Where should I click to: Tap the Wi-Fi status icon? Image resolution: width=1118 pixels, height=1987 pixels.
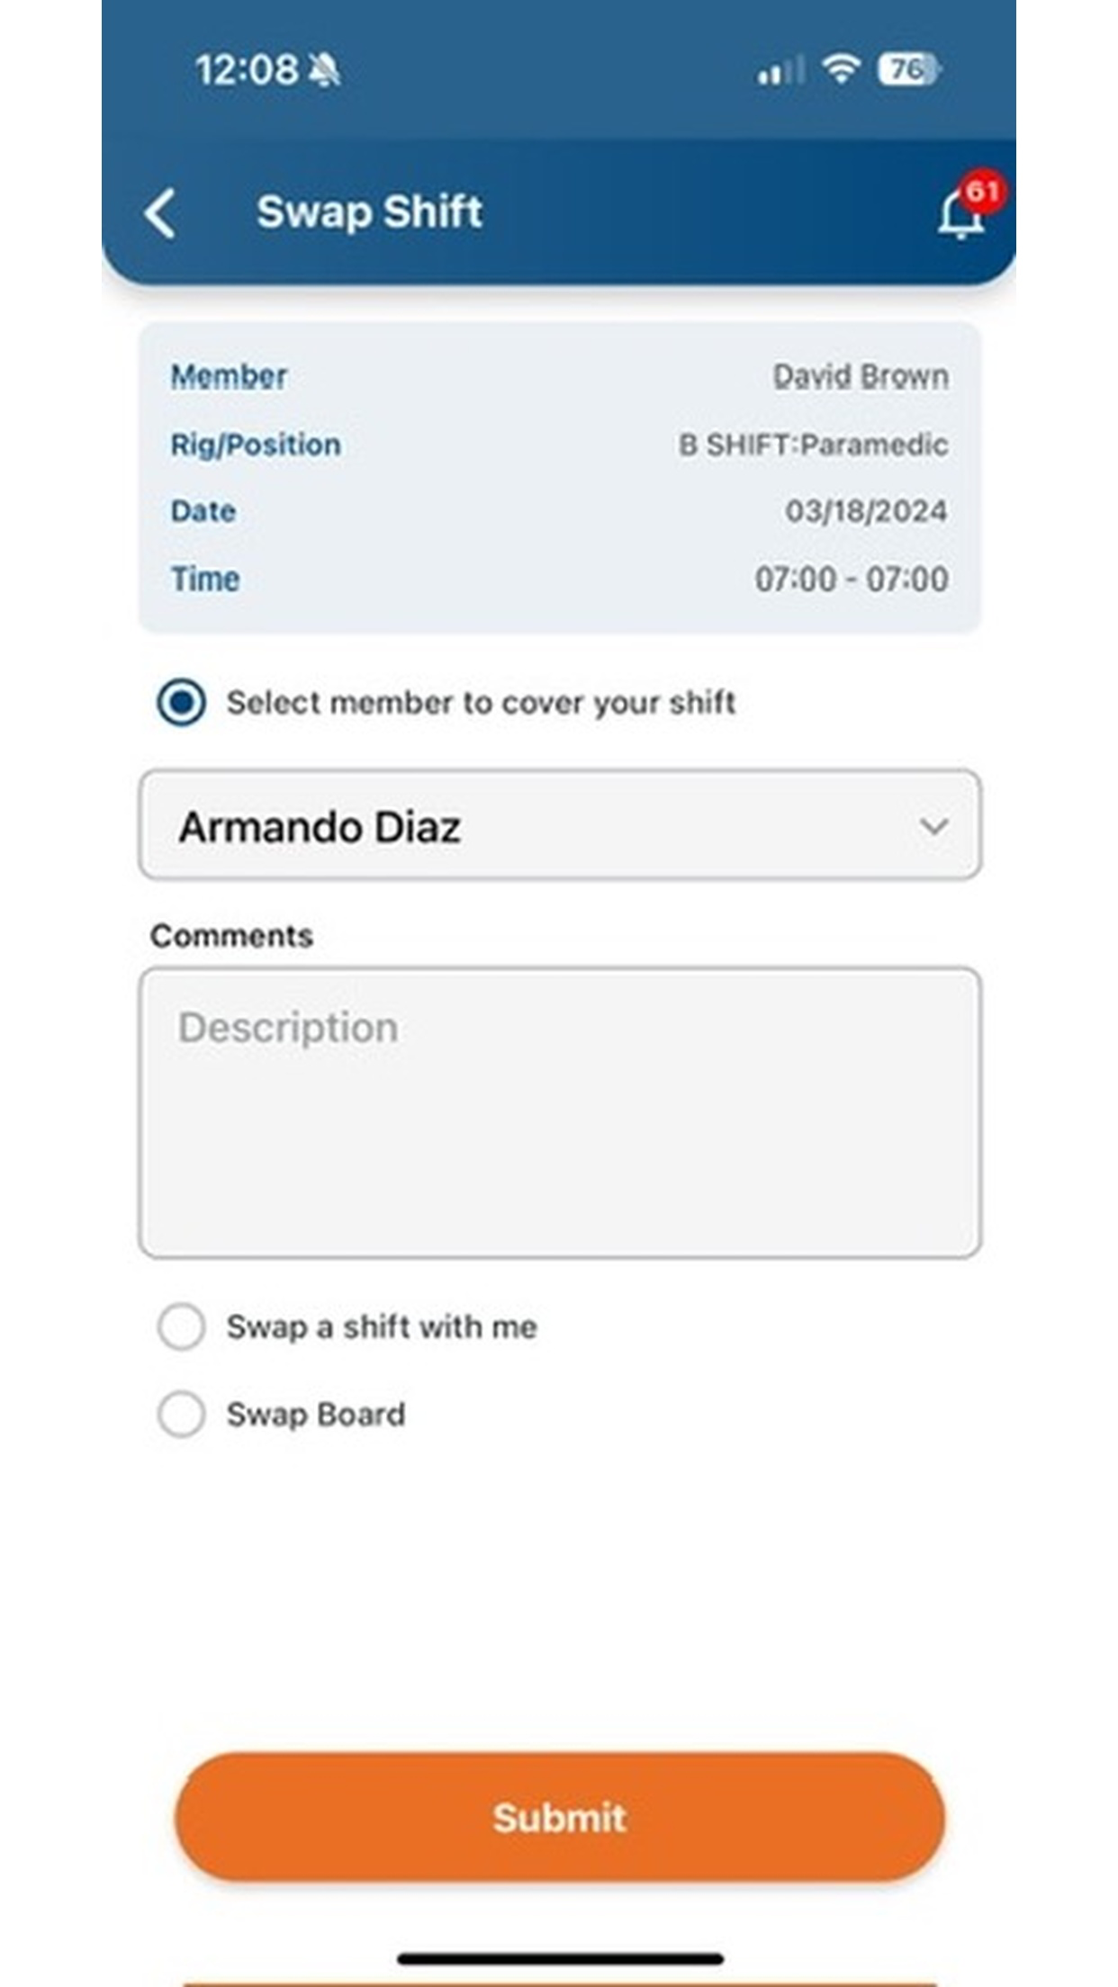[x=841, y=68]
